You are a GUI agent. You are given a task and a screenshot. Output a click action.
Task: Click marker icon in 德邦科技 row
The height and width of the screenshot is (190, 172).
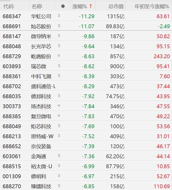tap(59, 96)
